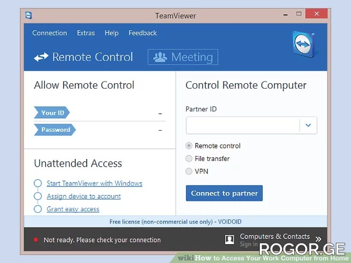Click the circle beside Assign device to account
The image size is (351, 263).
click(x=38, y=196)
